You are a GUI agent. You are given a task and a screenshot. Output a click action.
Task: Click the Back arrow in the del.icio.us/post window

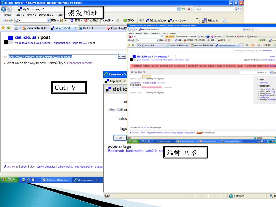[x=4, y=9]
